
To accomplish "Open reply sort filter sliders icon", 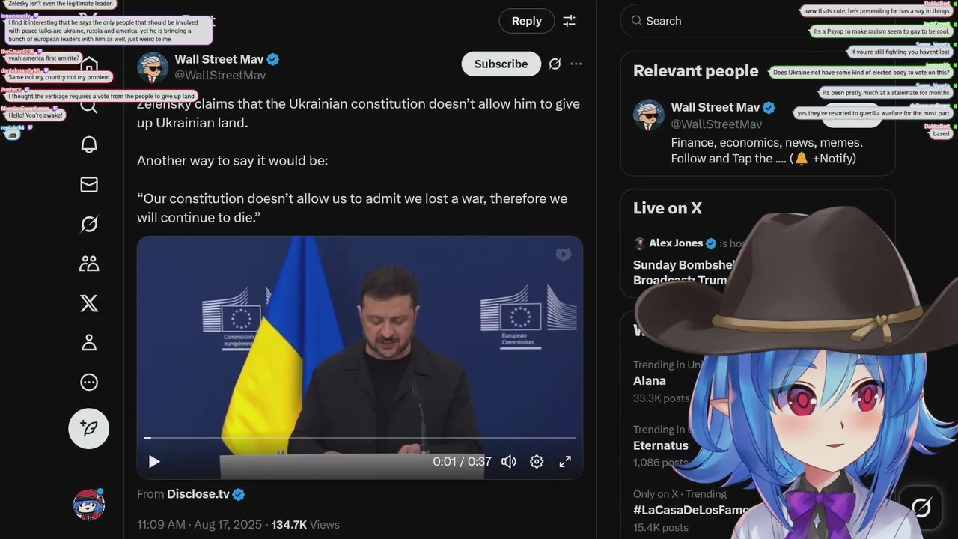I will pos(570,21).
